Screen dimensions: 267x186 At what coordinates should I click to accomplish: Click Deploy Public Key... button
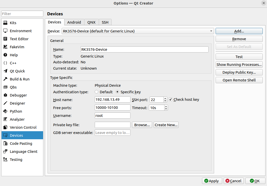239,72
